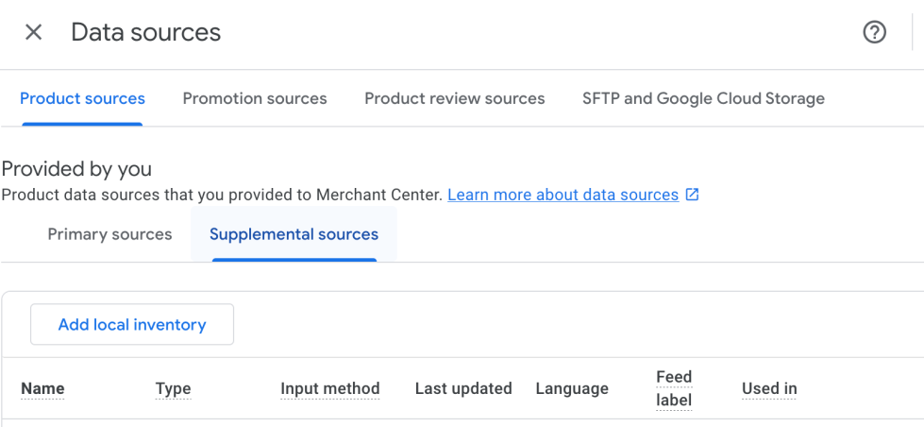Show the Primary sources sub-tab
This screenshot has width=924, height=427.
(109, 234)
